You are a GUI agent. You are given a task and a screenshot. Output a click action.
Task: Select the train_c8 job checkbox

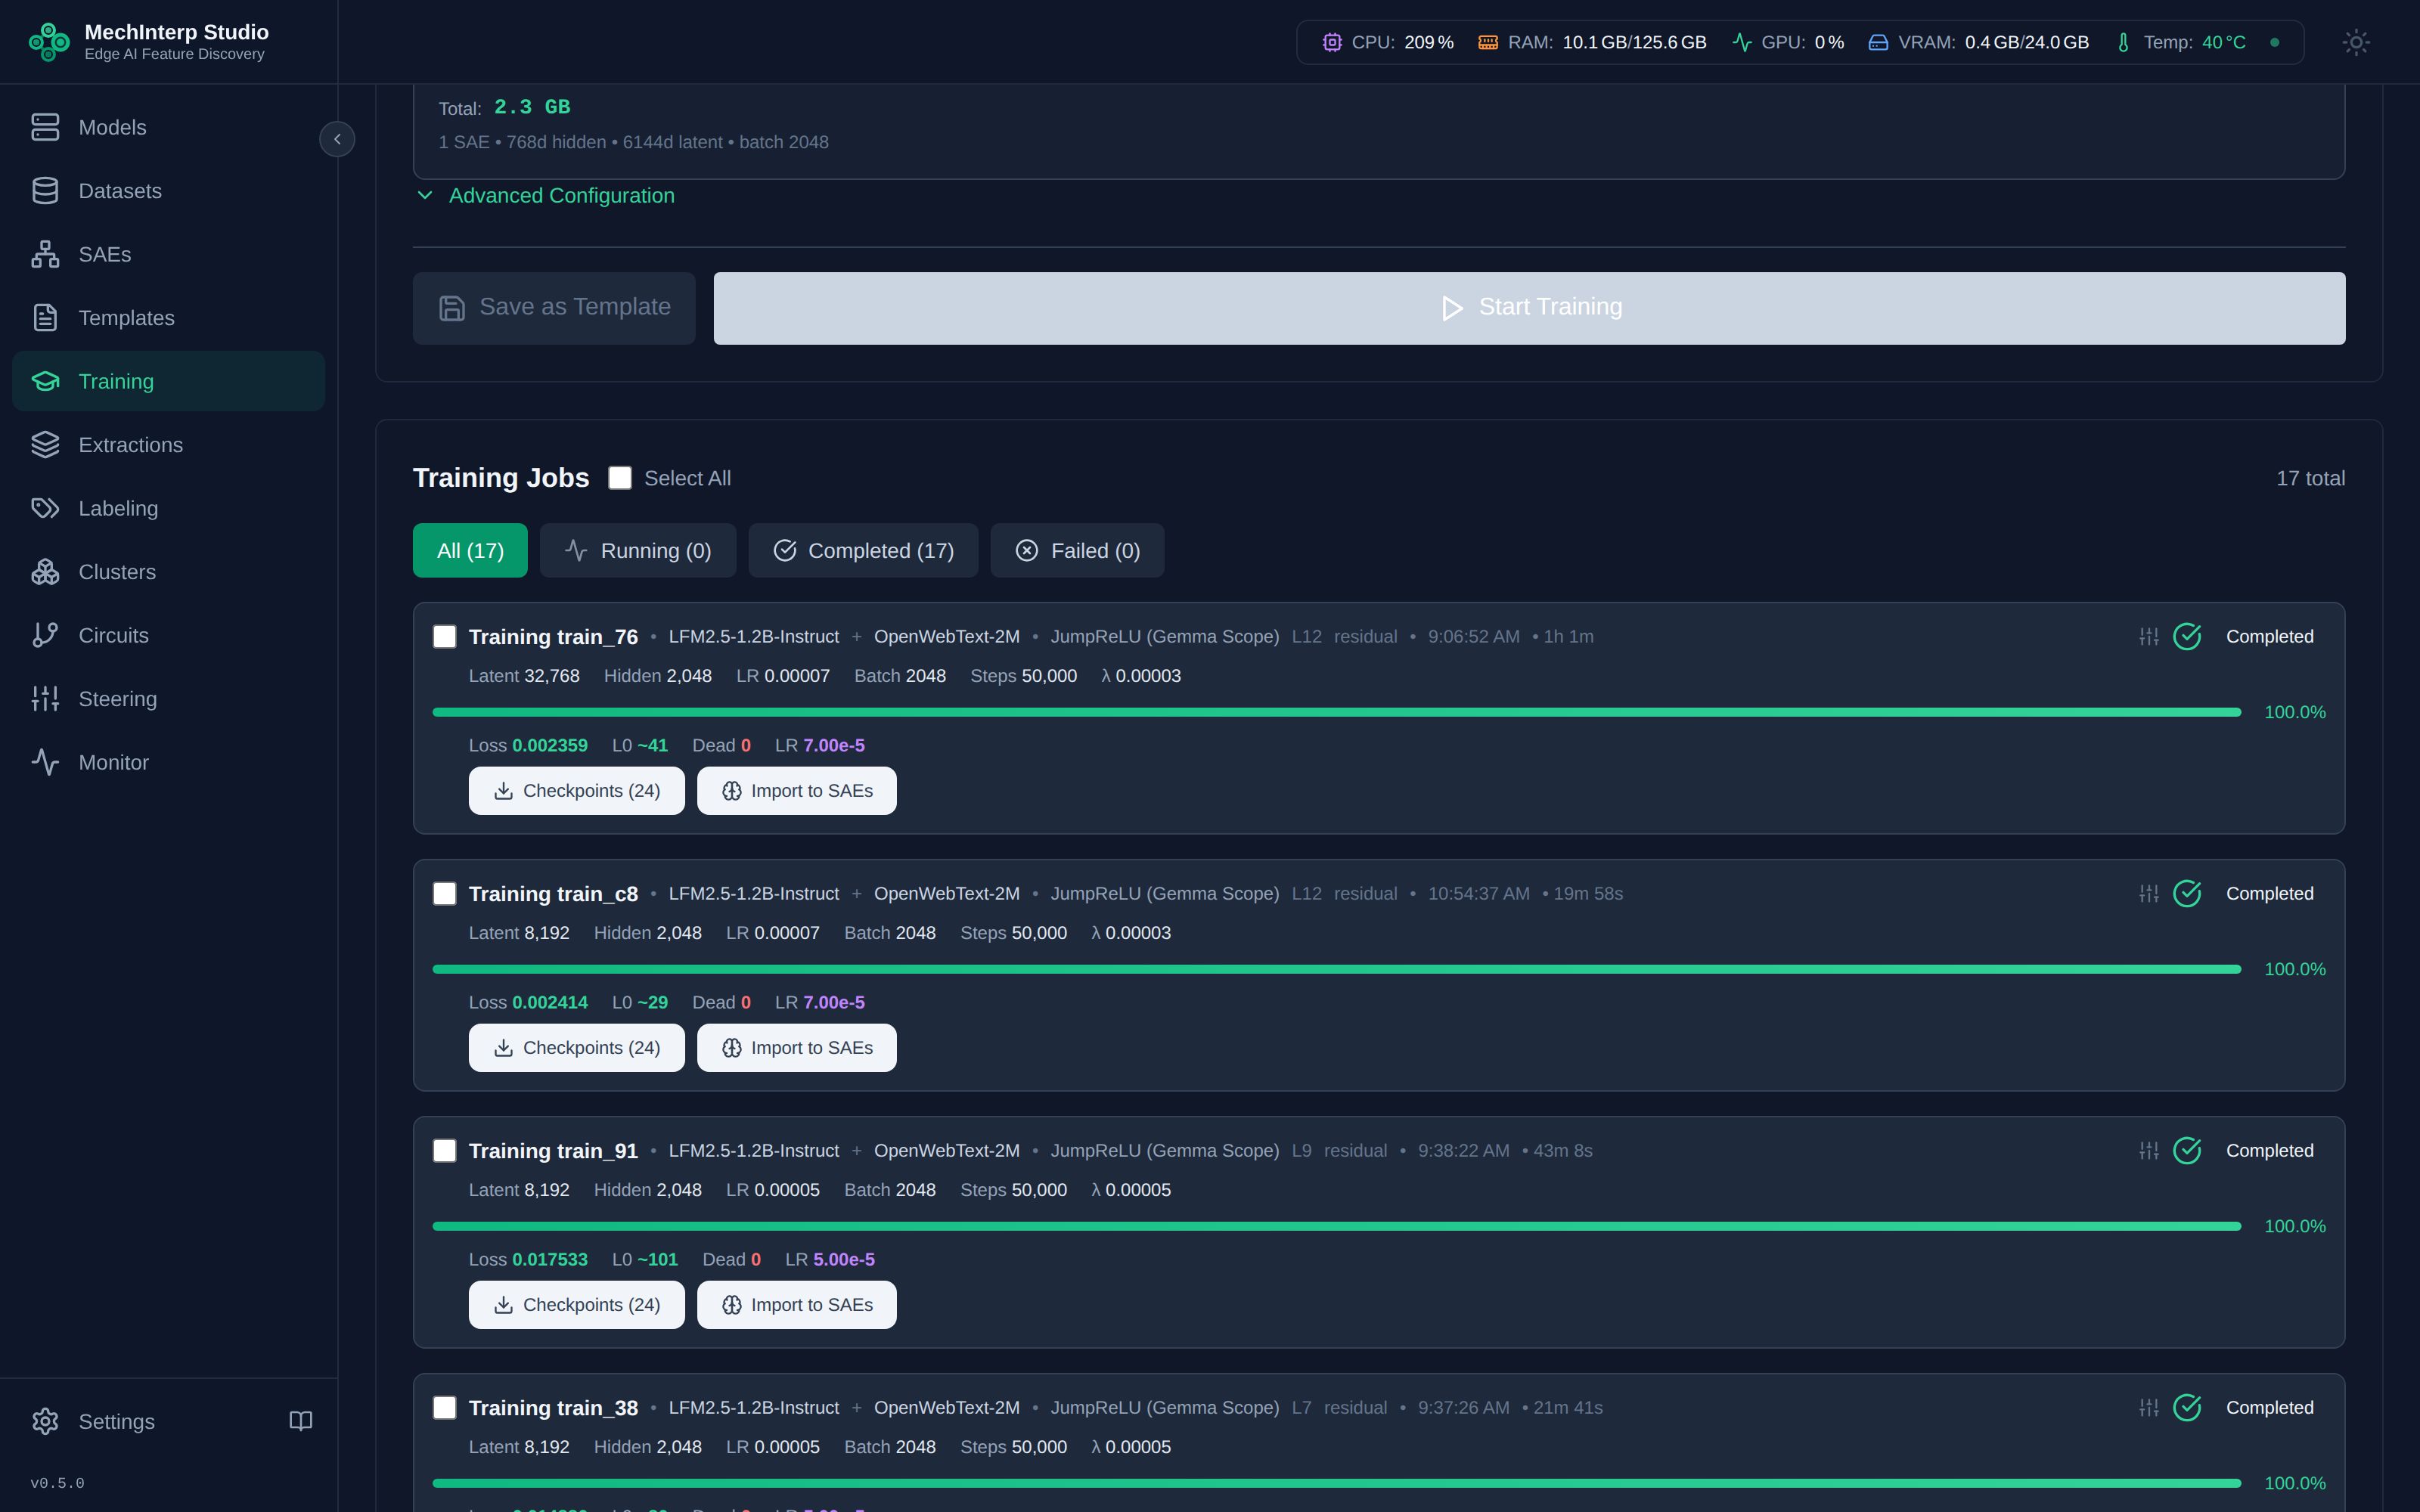(445, 893)
